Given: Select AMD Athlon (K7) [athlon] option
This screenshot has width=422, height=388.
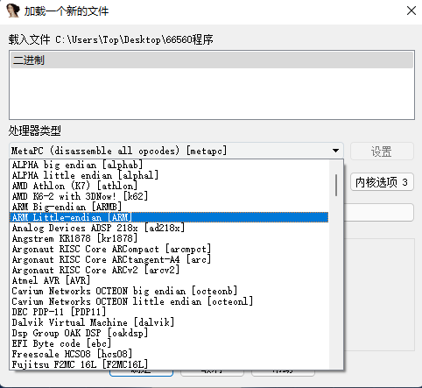Looking at the screenshot, I should (169, 186).
